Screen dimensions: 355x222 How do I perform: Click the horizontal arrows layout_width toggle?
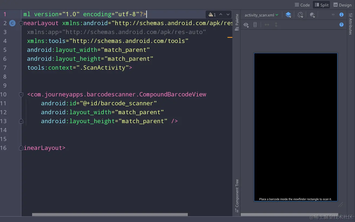point(267,25)
